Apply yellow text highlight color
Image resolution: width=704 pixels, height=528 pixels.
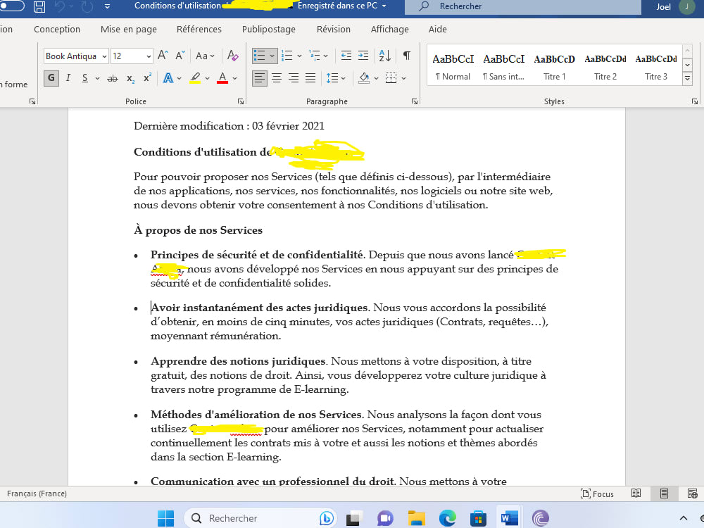[x=195, y=78]
